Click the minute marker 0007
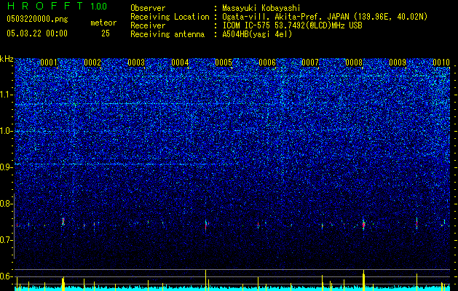The height and width of the screenshot is (291, 458). point(310,63)
